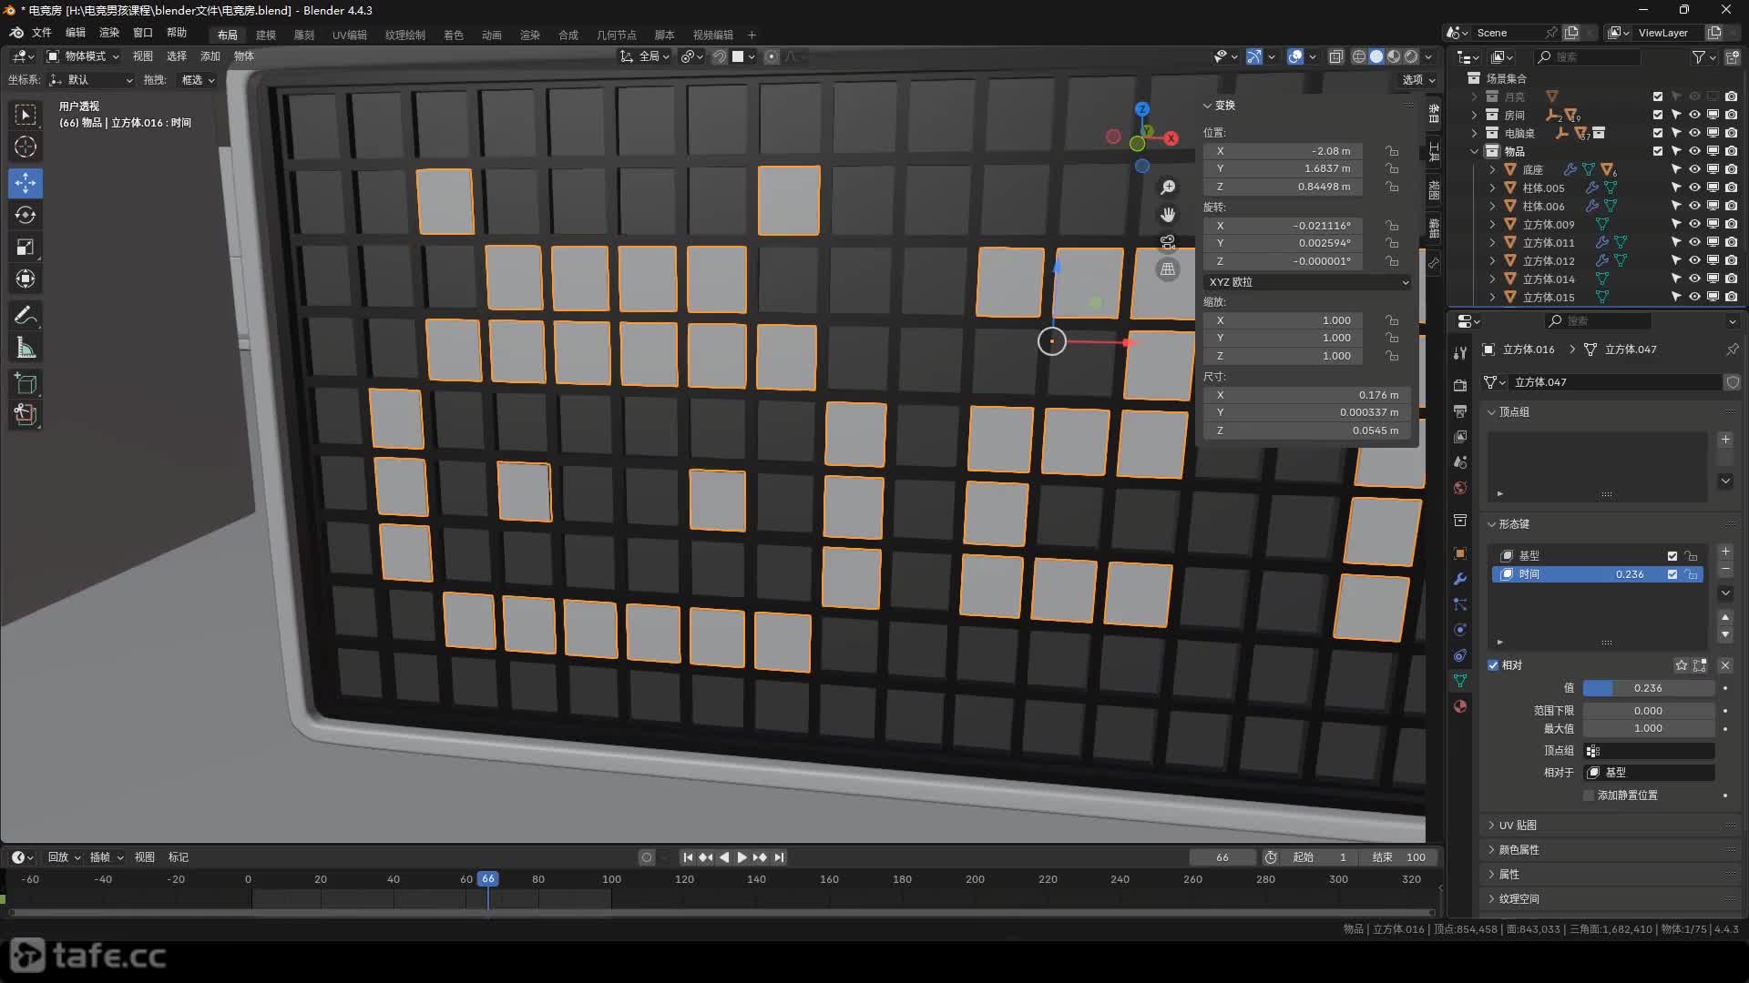The width and height of the screenshot is (1749, 983).
Task: Toggle camera view icon in viewport
Action: point(1168,242)
